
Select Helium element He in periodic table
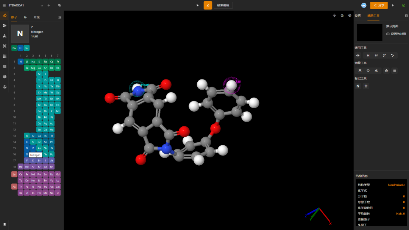pyautogui.click(x=20, y=167)
